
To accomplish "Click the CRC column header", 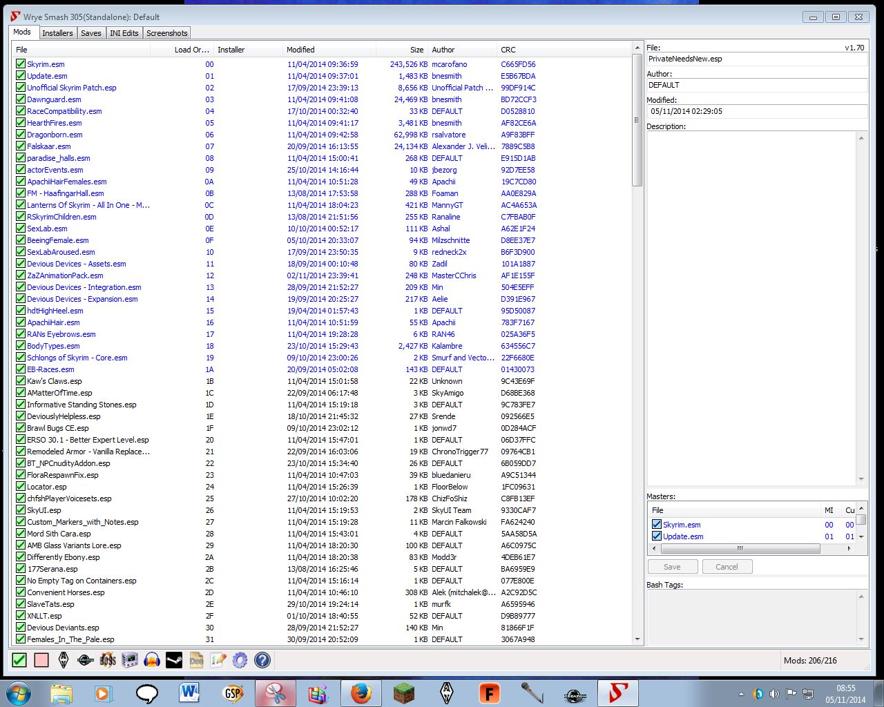I will pos(508,50).
